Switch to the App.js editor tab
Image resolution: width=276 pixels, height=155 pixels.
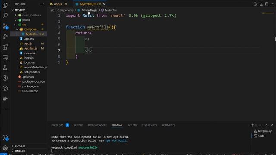[x=60, y=4]
